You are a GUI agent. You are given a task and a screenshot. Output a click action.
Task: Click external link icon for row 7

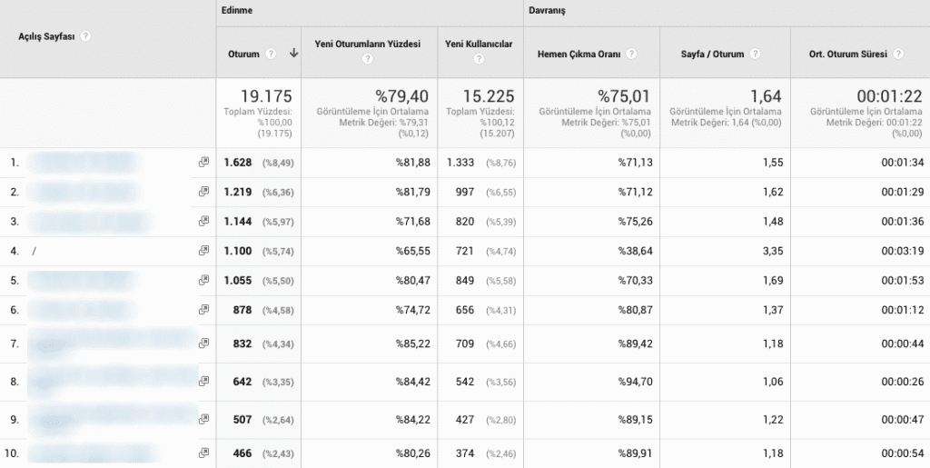click(x=203, y=344)
